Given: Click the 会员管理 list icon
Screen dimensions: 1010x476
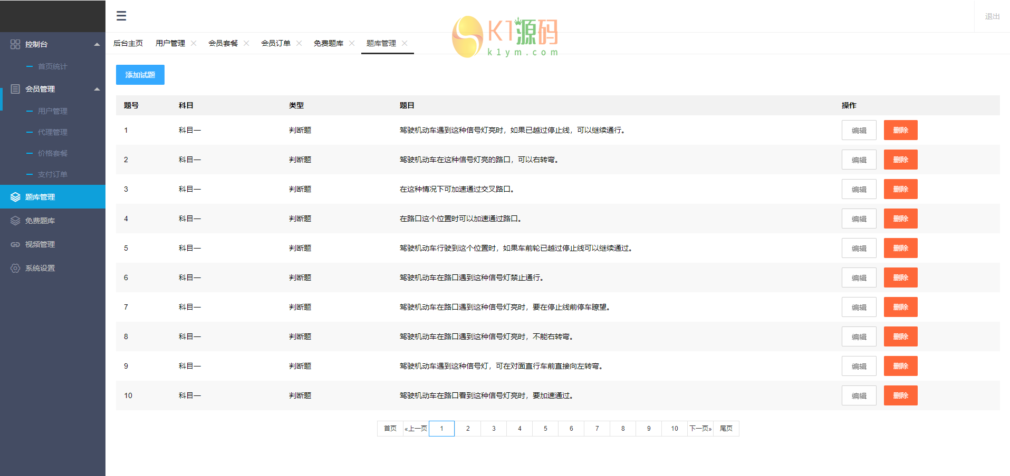Looking at the screenshot, I should pyautogui.click(x=15, y=89).
